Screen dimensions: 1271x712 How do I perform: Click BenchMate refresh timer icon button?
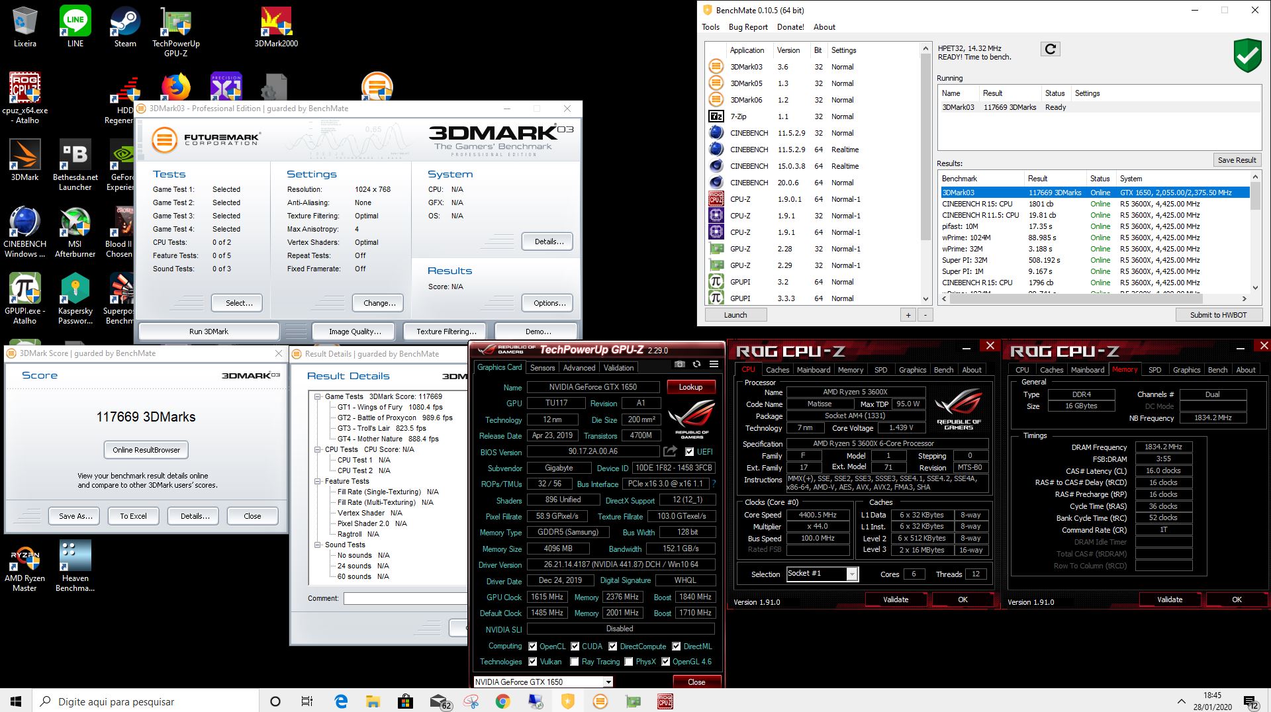coord(1051,49)
